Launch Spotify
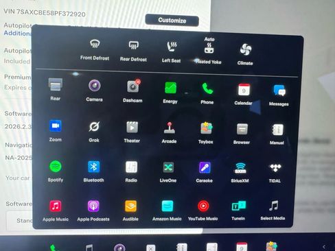 (56, 171)
